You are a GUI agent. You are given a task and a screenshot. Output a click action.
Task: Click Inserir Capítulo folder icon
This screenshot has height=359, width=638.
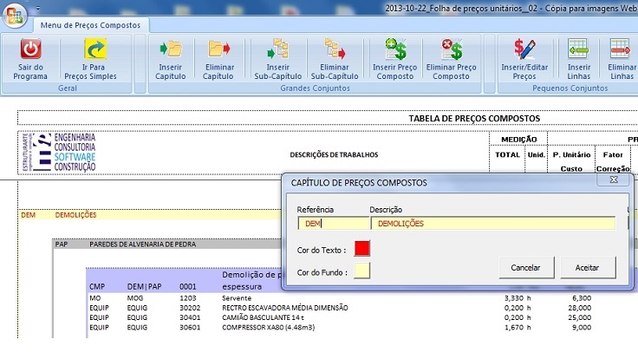tap(171, 49)
